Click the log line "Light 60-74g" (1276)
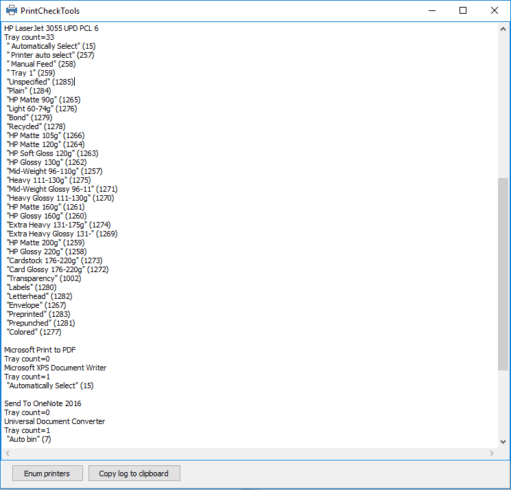The width and height of the screenshot is (511, 490). [x=42, y=109]
